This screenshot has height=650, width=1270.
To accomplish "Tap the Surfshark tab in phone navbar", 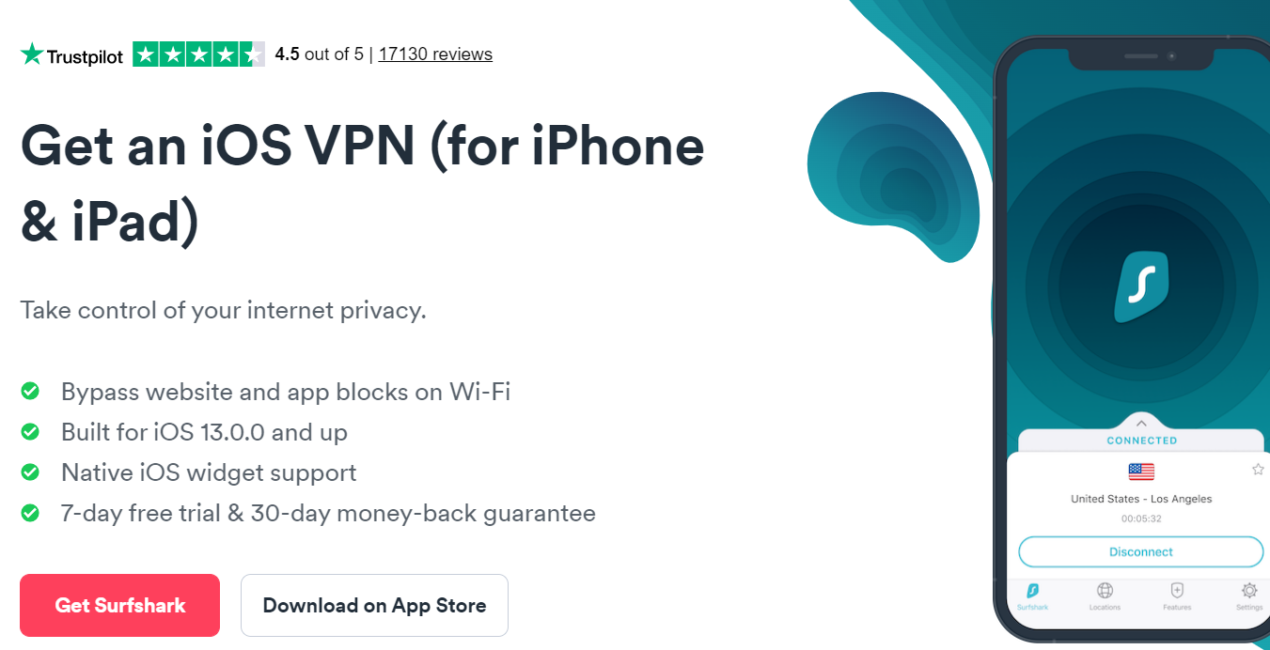I will click(1032, 596).
